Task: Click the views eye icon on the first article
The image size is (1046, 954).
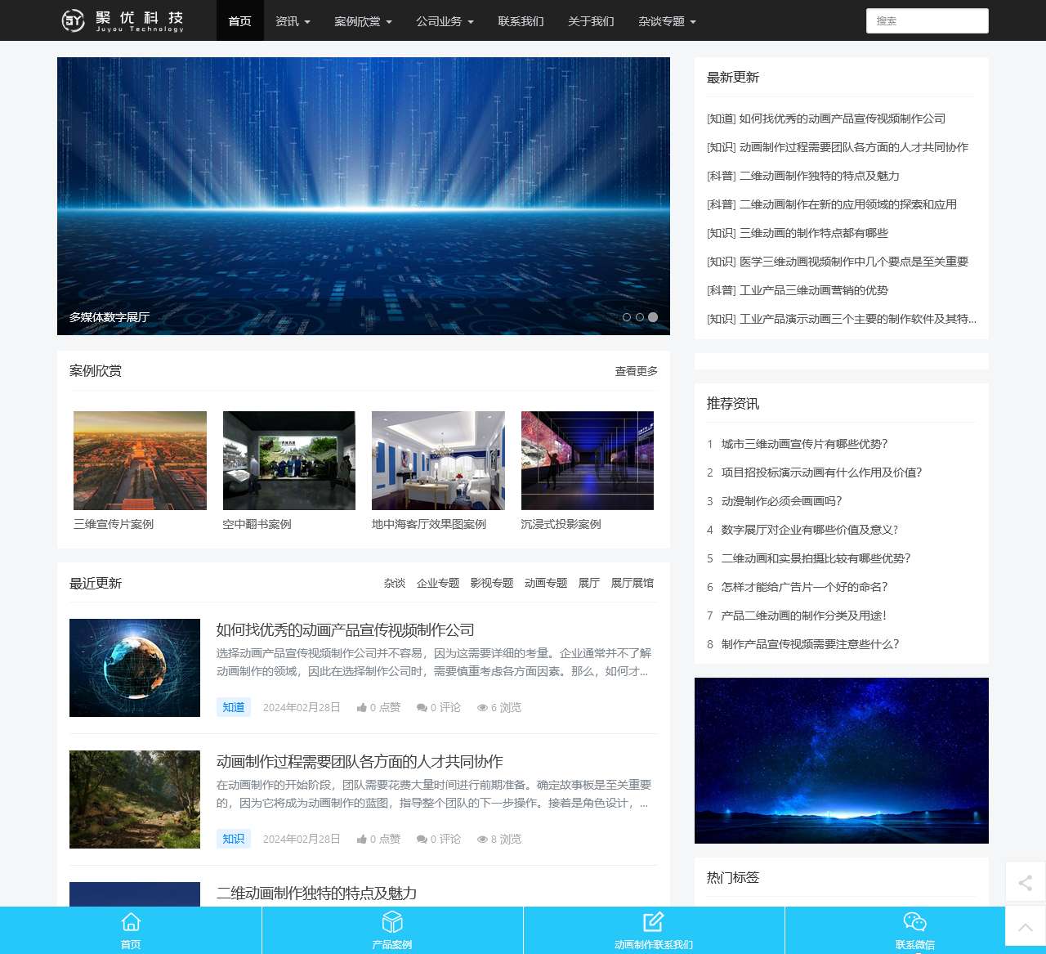Action: coord(482,707)
